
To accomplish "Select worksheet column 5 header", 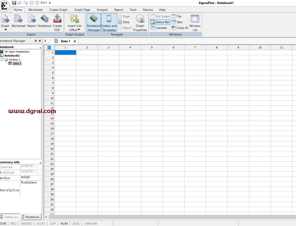I will tap(152, 48).
